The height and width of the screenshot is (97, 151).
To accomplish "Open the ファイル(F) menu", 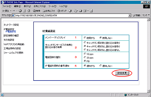I will tap(7, 6).
